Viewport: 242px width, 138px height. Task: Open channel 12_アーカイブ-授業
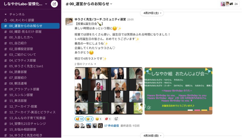(30, 106)
